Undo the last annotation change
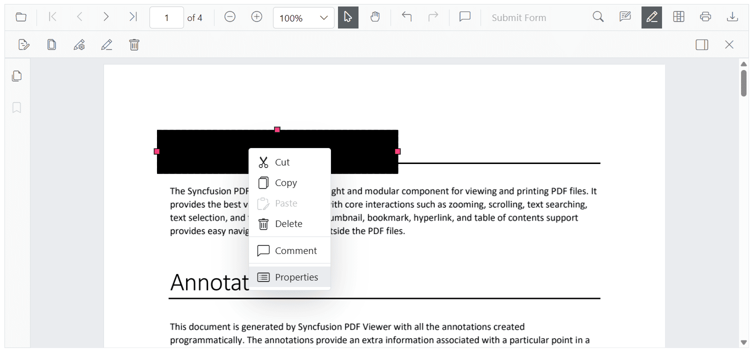Viewport: 752px width, 351px height. [x=406, y=17]
